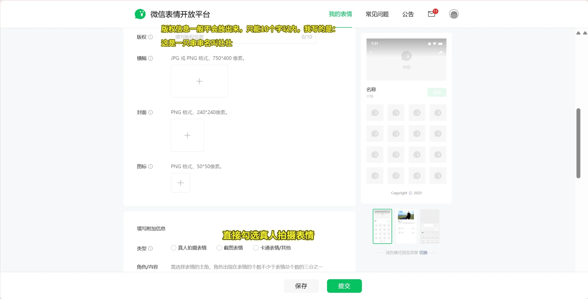The image size is (588, 299).
Task: Select the 卡通表情/其他 radio option
Action: [x=255, y=248]
